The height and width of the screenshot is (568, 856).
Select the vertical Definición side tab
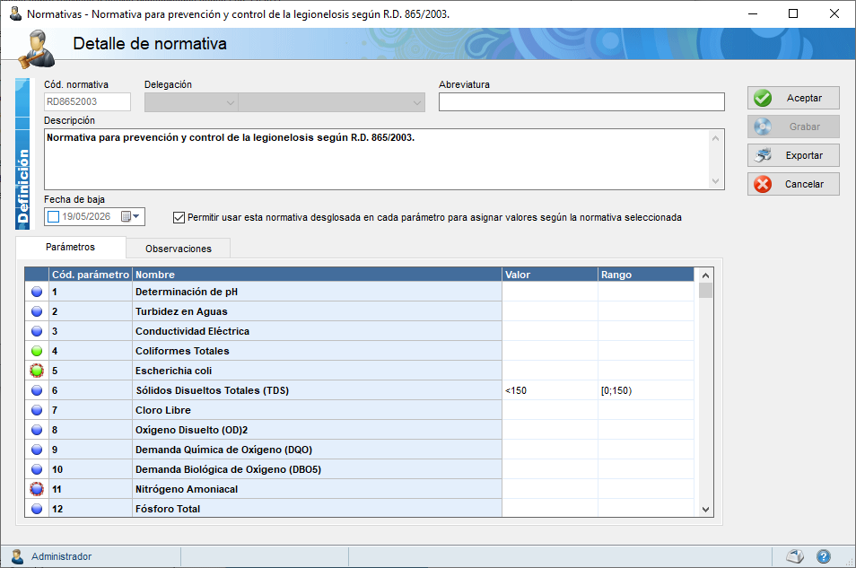point(22,154)
